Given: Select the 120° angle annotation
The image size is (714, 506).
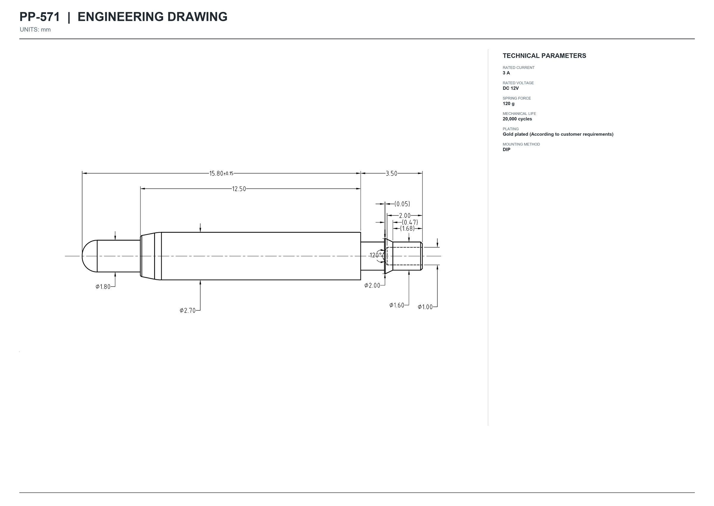Looking at the screenshot, I should (x=375, y=255).
